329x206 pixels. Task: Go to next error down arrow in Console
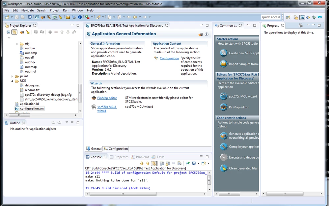click(x=142, y=163)
